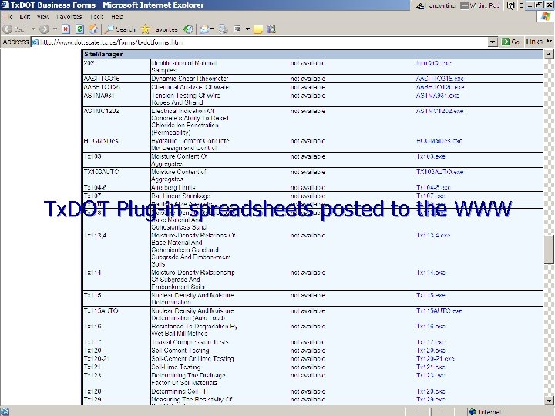Click the Edit page toolbar icon
The width and height of the screenshot is (555, 416).
(x=237, y=29)
